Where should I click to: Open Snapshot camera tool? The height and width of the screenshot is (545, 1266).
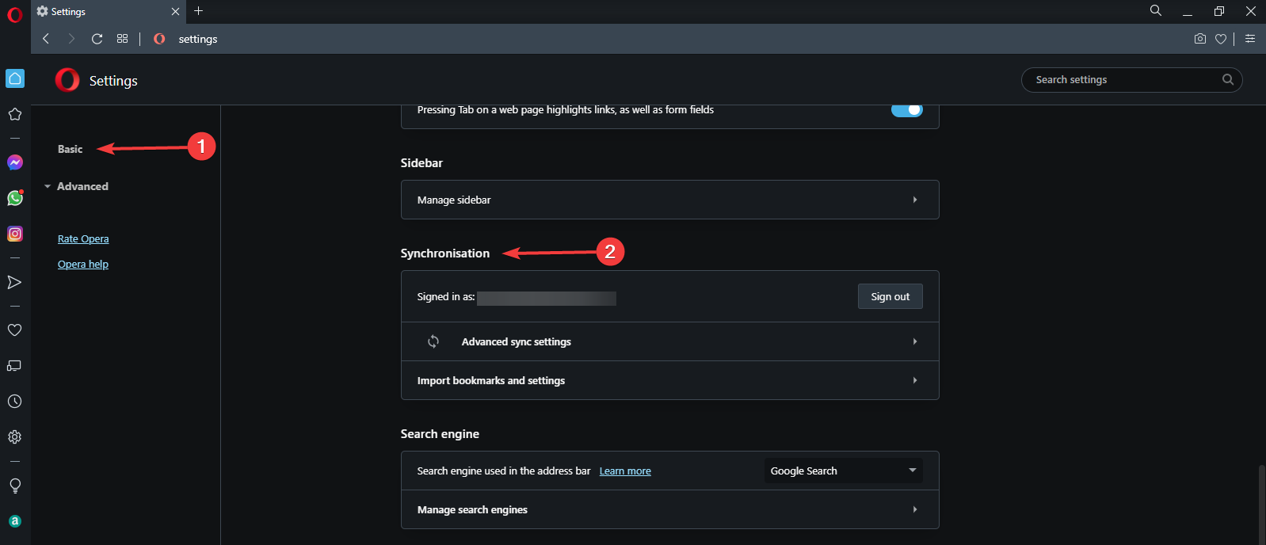tap(1200, 39)
